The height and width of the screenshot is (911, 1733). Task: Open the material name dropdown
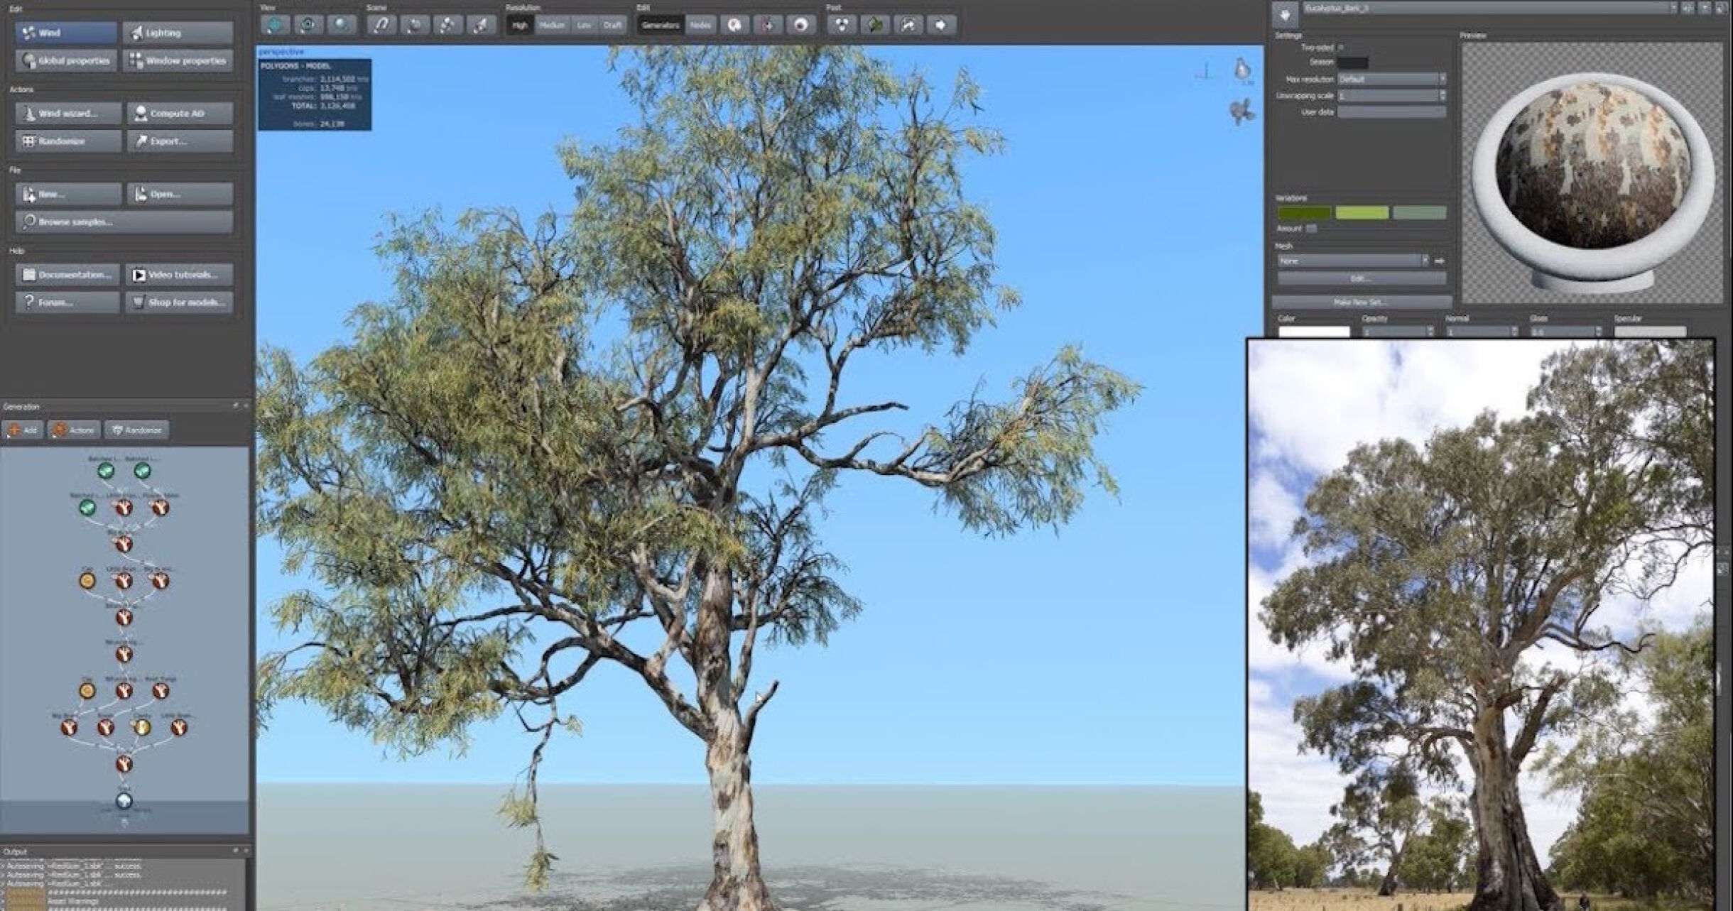pyautogui.click(x=1673, y=9)
